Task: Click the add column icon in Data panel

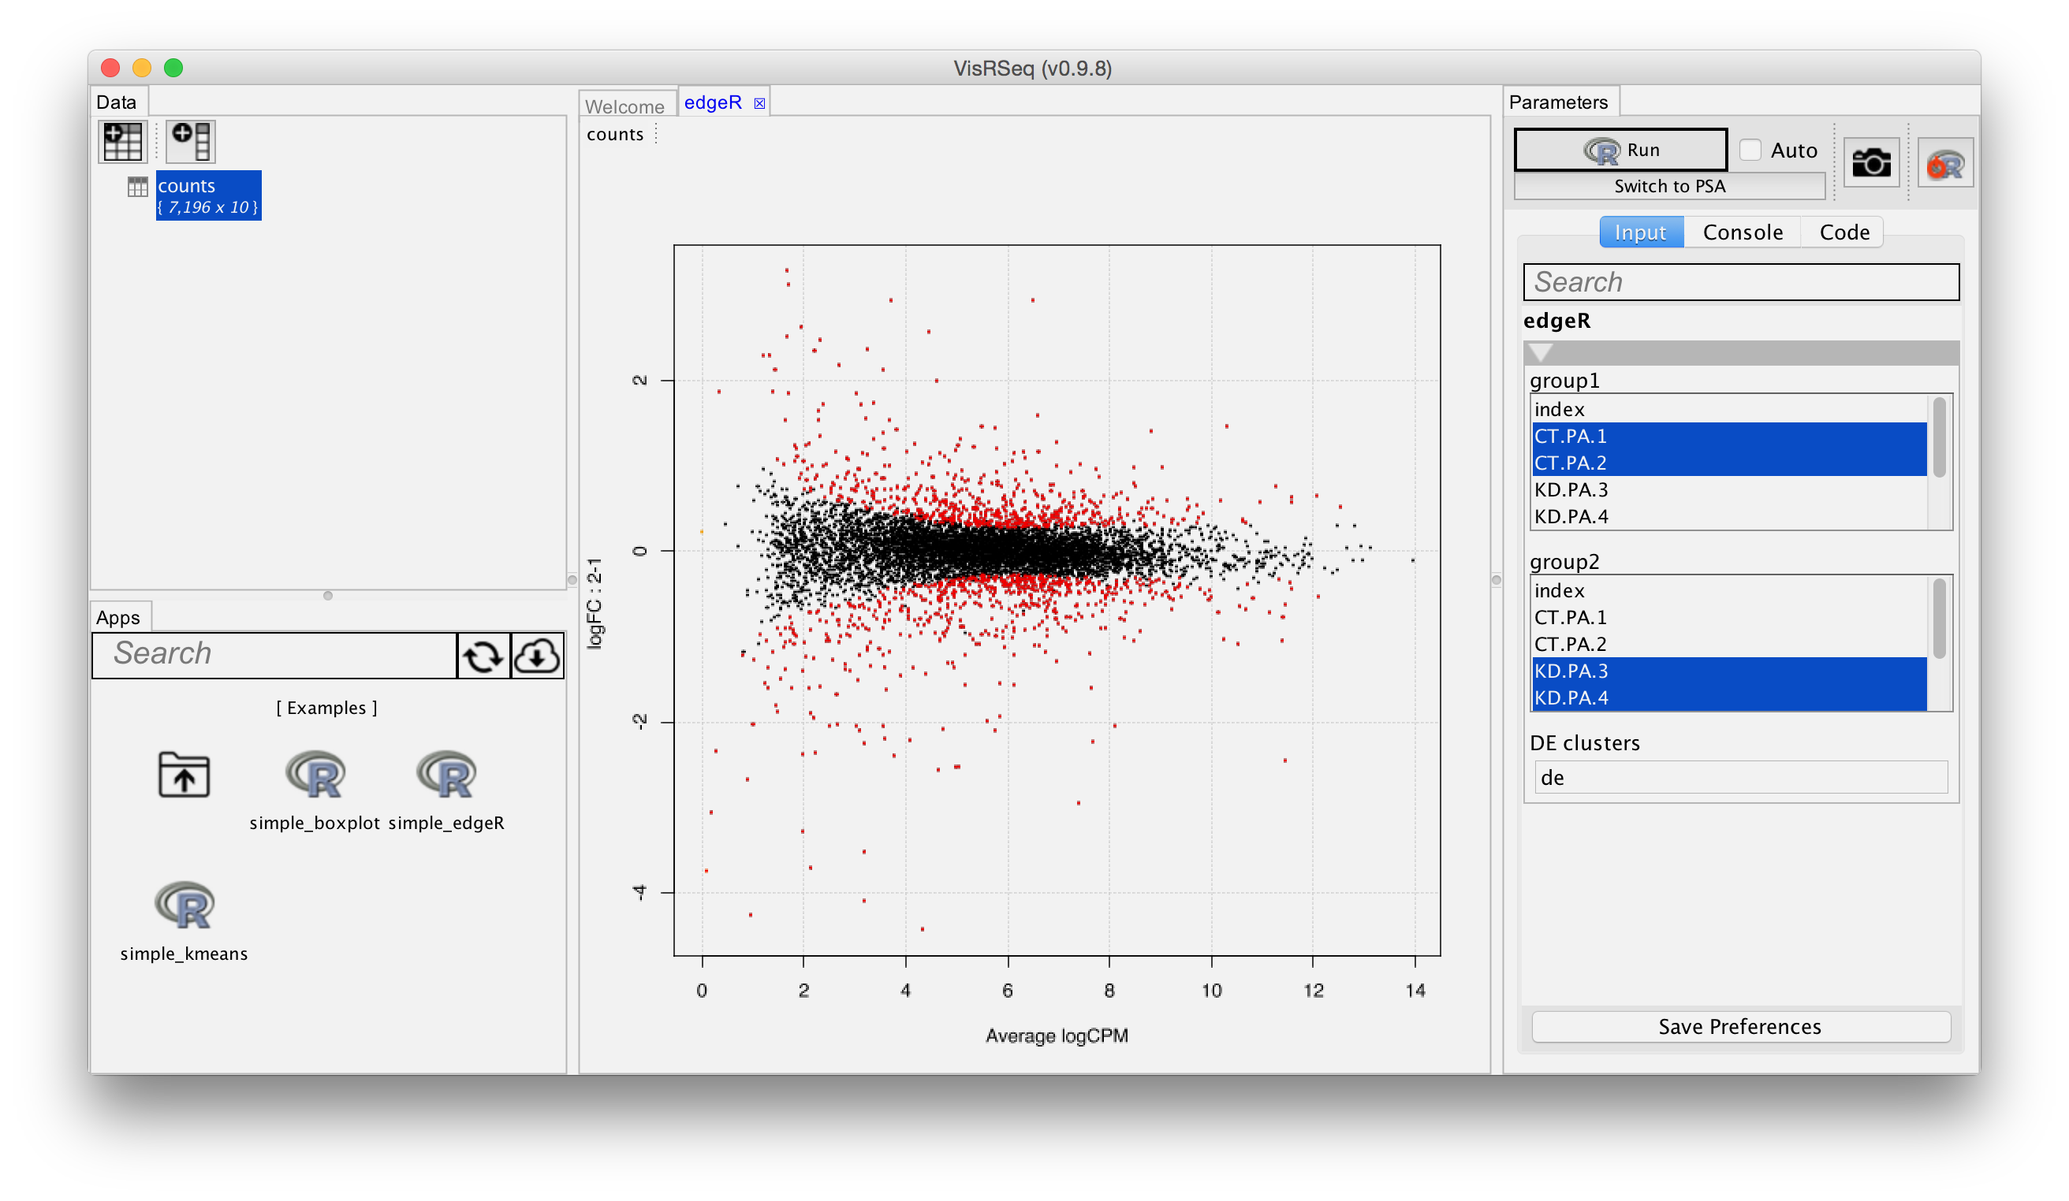Action: coord(192,141)
